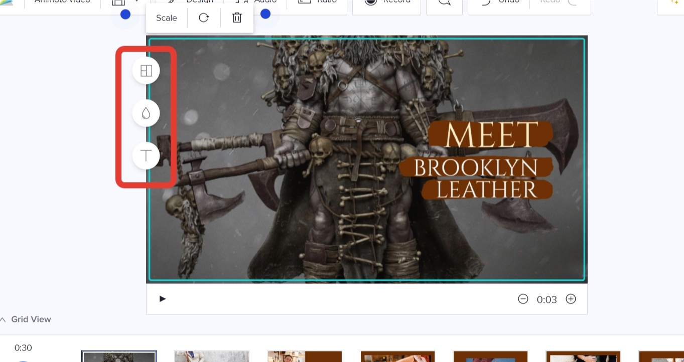
Task: Click the blue hint dot beside Scale
Action: pyautogui.click(x=125, y=15)
